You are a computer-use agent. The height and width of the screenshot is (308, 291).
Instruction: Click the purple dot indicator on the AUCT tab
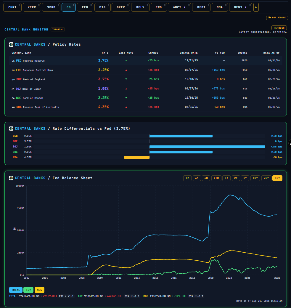click(184, 7)
